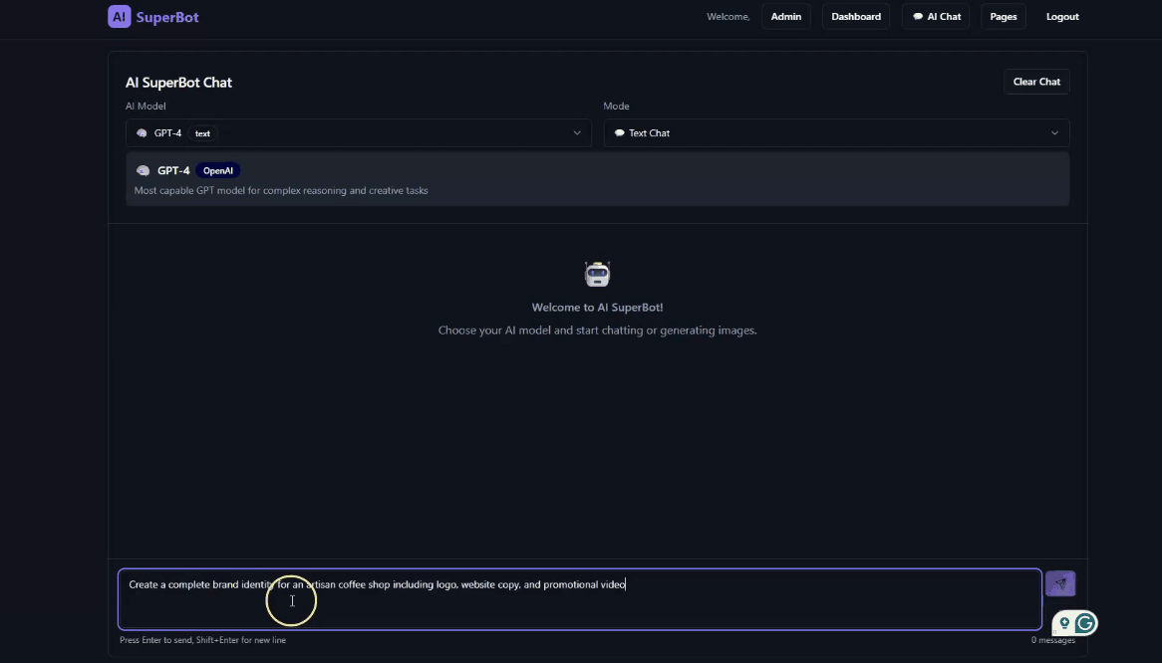Click the chat bubble icon in AI Chat nav
This screenshot has width=1162, height=663.
coord(918,16)
